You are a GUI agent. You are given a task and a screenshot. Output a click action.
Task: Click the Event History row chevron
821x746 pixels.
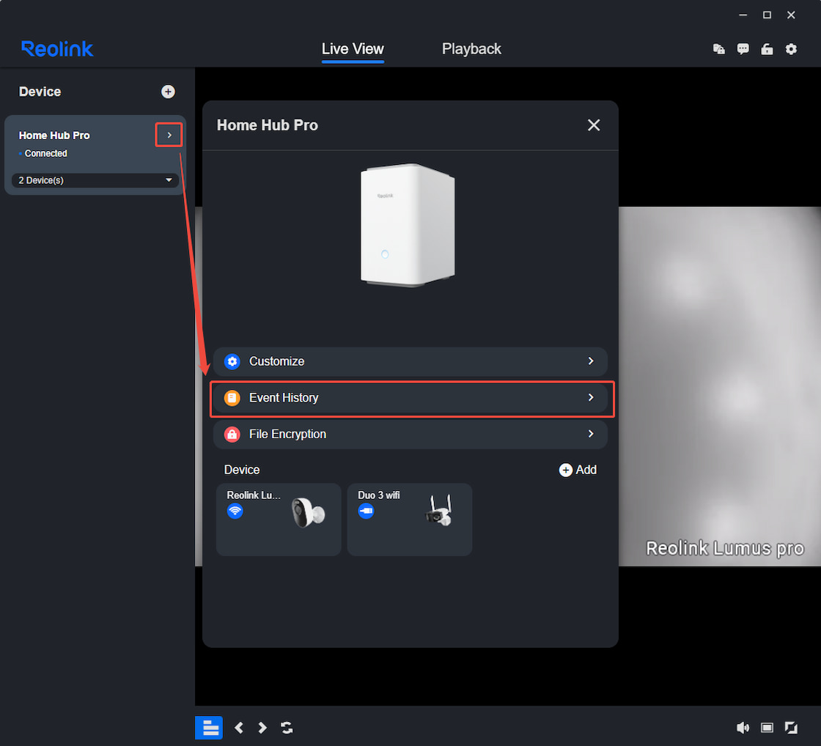(591, 398)
